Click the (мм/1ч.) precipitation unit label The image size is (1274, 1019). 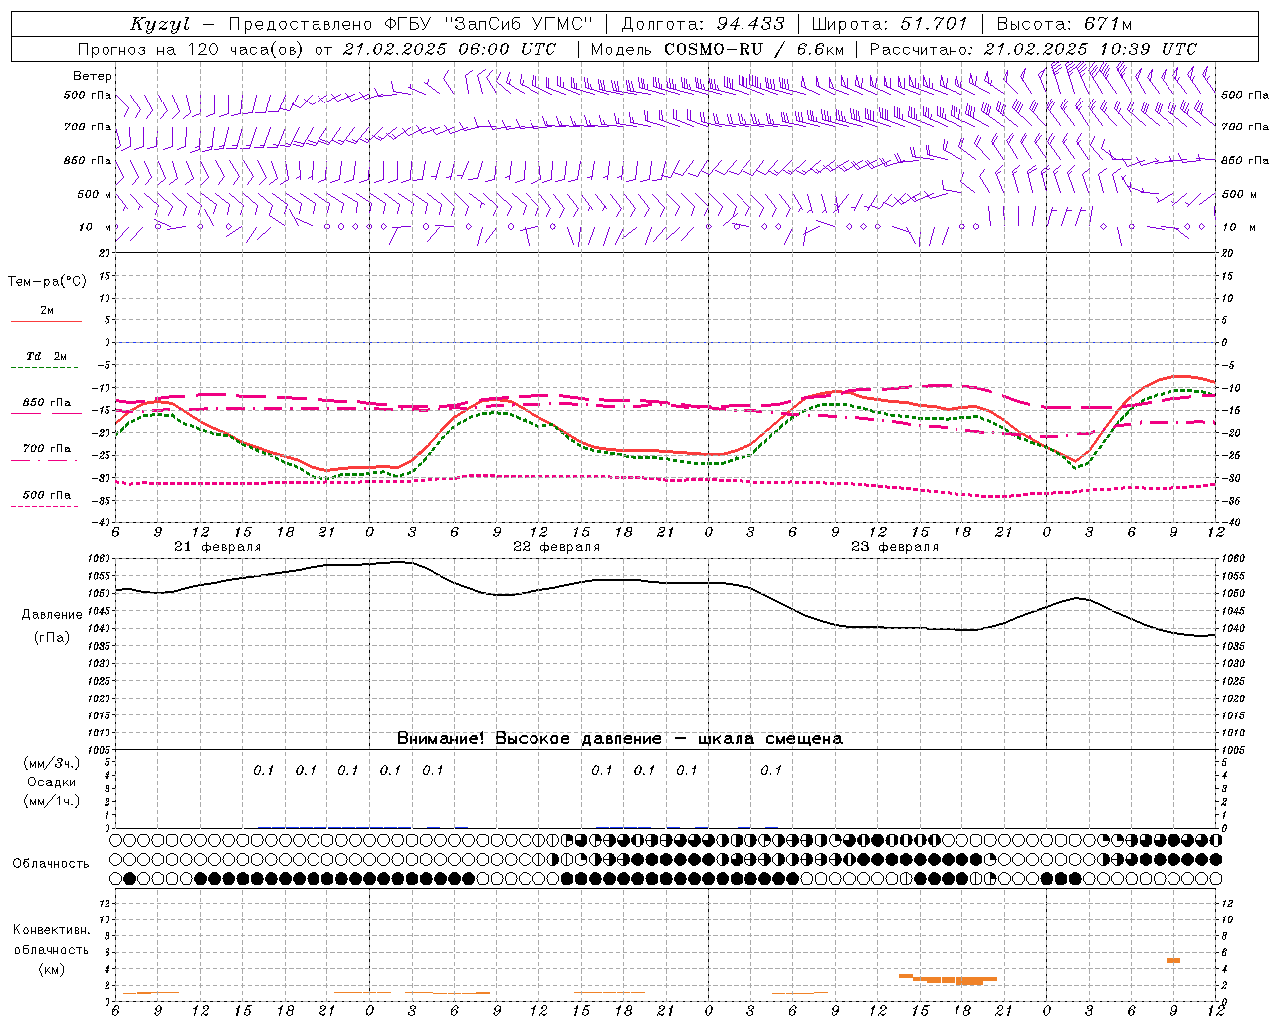click(x=52, y=801)
